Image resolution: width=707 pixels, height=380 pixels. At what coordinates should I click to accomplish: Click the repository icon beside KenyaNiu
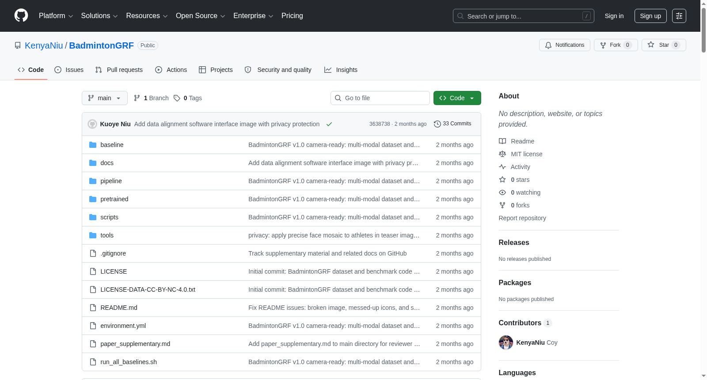[18, 45]
